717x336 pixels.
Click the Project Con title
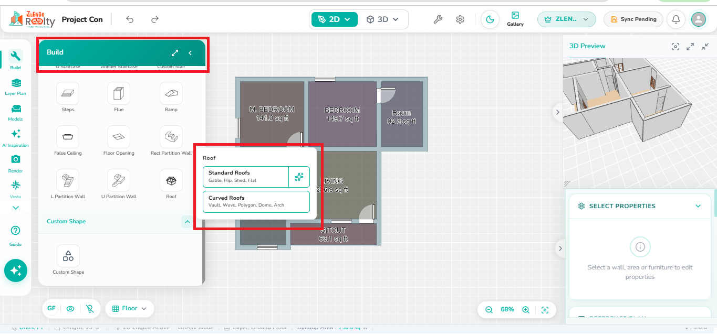click(82, 19)
